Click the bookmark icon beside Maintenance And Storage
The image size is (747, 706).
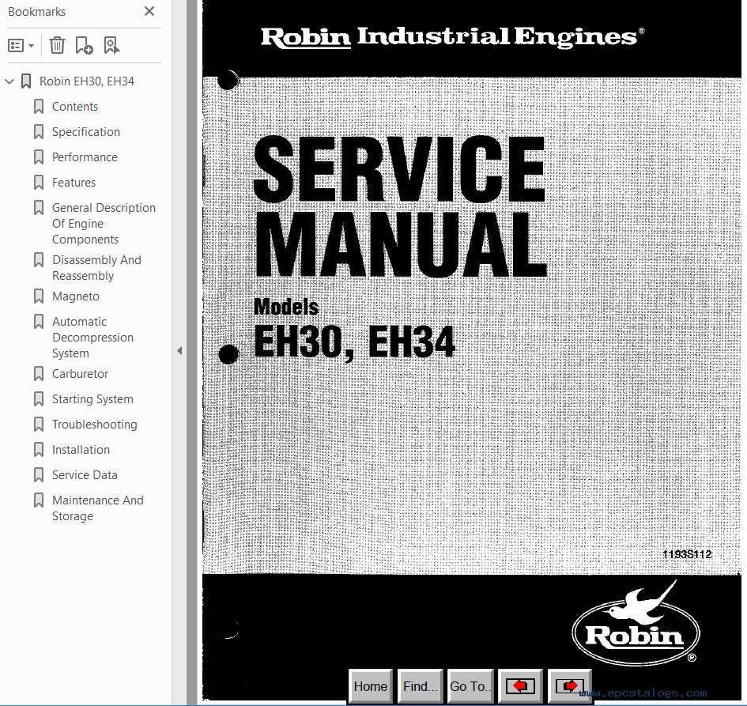[x=39, y=500]
